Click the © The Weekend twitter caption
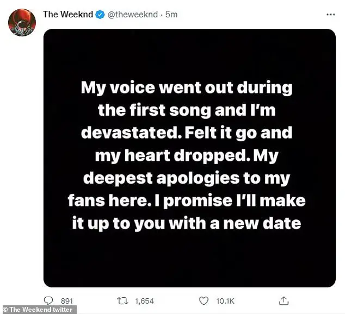 click(x=38, y=310)
